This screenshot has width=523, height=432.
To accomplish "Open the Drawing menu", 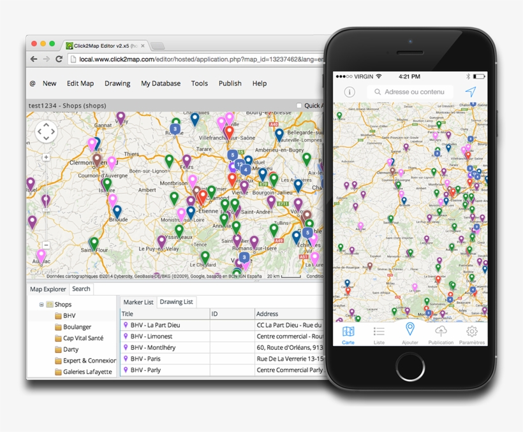I will (x=117, y=83).
